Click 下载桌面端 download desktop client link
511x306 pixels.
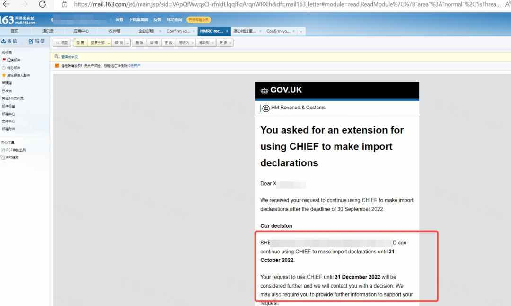coord(138,20)
